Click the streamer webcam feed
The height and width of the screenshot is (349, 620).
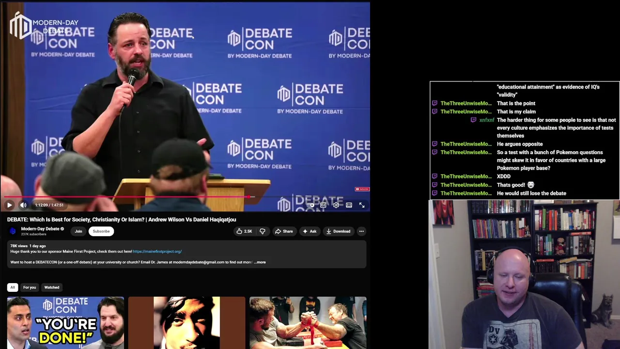click(524, 274)
